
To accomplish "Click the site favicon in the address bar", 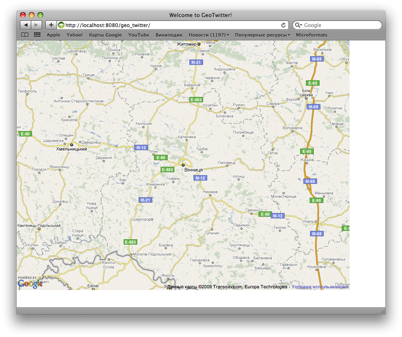I will point(61,25).
